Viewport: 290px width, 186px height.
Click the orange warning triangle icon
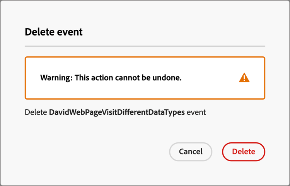click(244, 78)
